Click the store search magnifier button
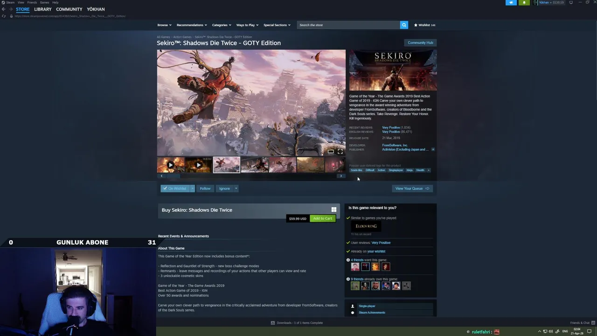The height and width of the screenshot is (336, 597). point(404,25)
